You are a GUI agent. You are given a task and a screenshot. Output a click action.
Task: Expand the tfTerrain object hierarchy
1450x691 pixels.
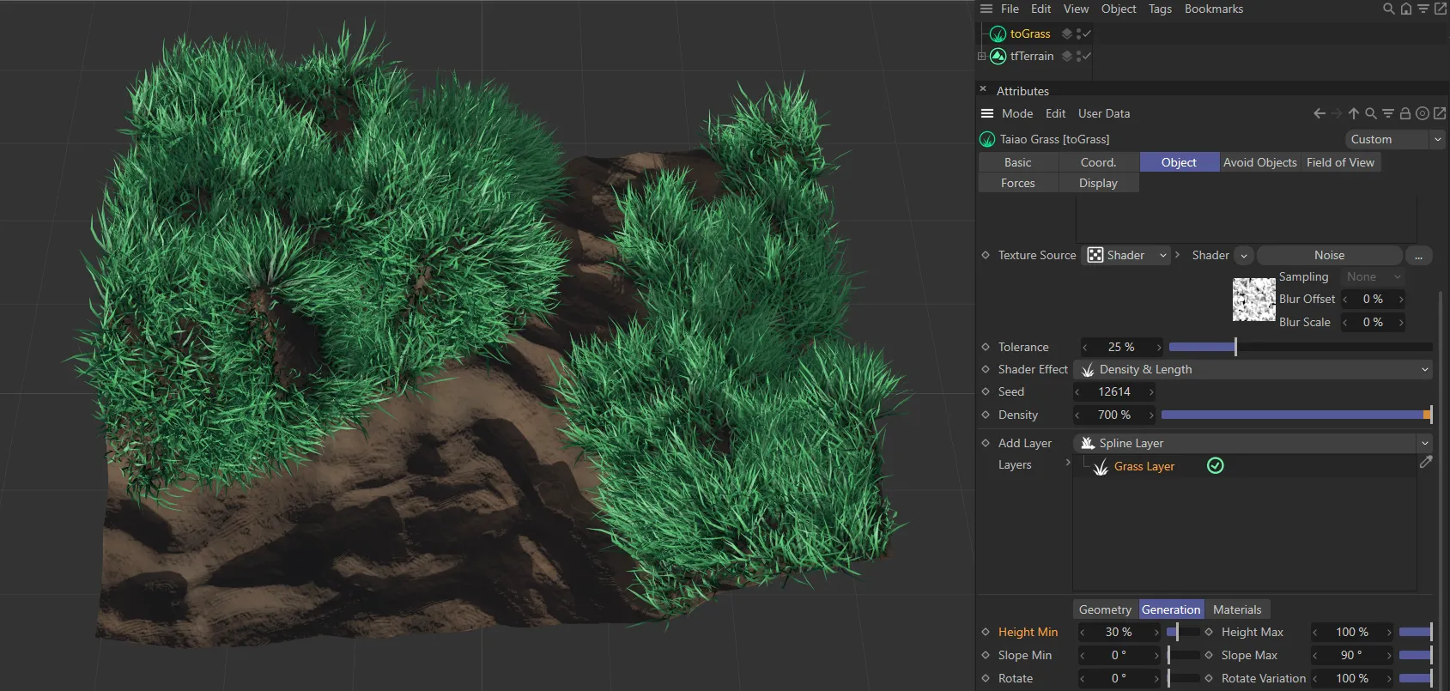coord(981,56)
